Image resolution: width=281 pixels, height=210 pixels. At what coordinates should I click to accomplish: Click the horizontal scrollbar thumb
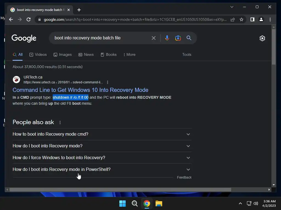click(x=120, y=190)
